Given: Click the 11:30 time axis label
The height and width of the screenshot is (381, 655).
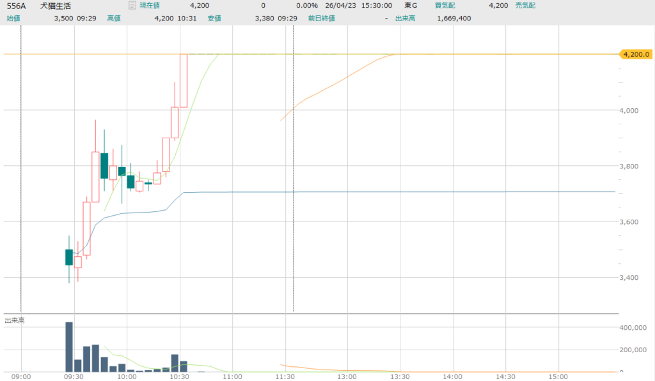Looking at the screenshot, I should click(284, 377).
